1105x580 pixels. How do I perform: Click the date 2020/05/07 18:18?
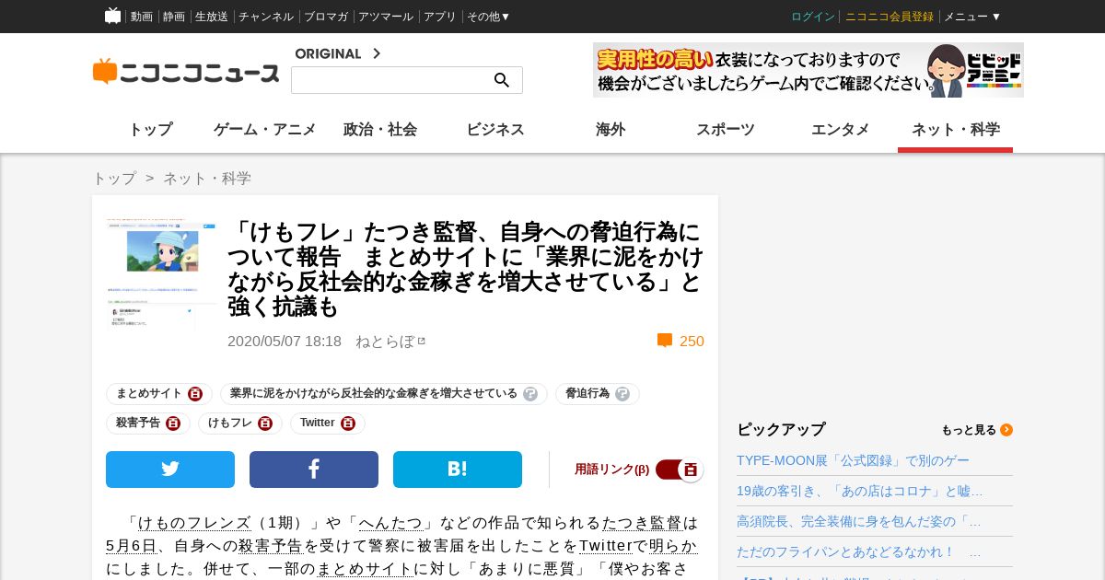(285, 342)
